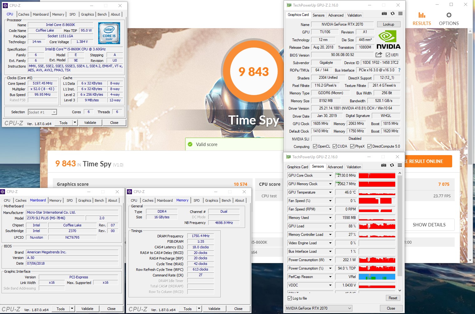Click the PerfCap Reason blue graph
The width and height of the screenshot is (475, 314).
377,277
